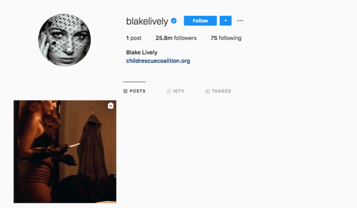The image size is (357, 208).
Task: Open the childrescuecoalition.org link
Action: pos(158,61)
